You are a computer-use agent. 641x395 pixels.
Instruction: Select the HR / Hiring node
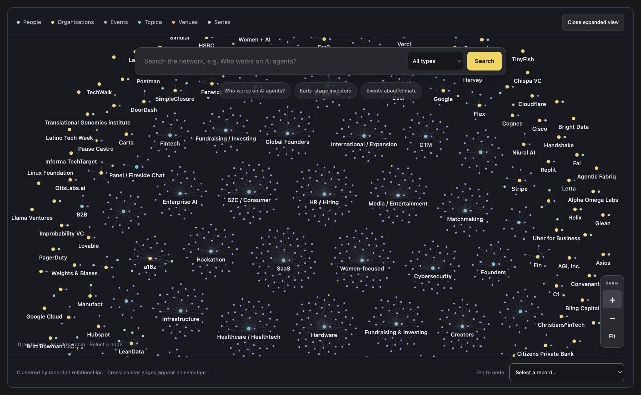(x=324, y=194)
